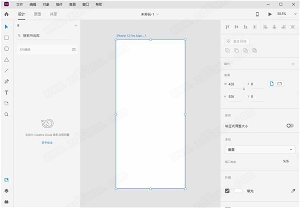300x208 pixels.
Task: Set artboard to landscape orientation
Action: pyautogui.click(x=280, y=84)
